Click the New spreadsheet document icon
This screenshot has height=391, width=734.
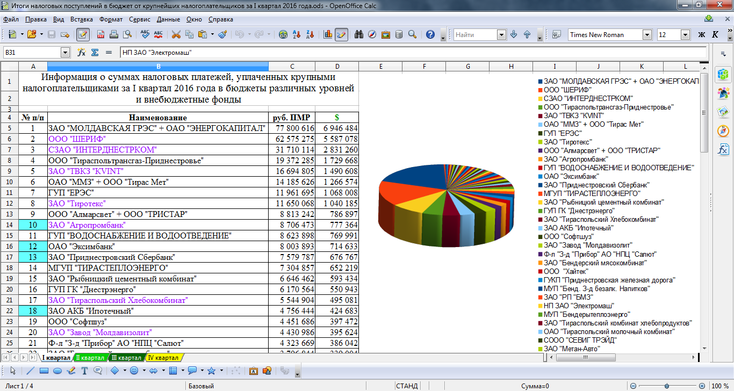coord(12,34)
